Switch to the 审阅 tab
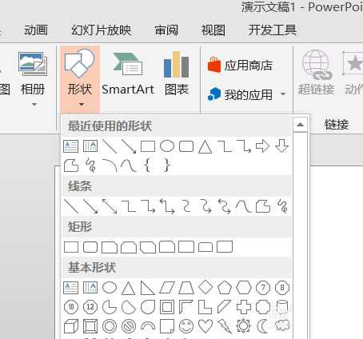Viewport: 363px width, 339px height. click(166, 30)
